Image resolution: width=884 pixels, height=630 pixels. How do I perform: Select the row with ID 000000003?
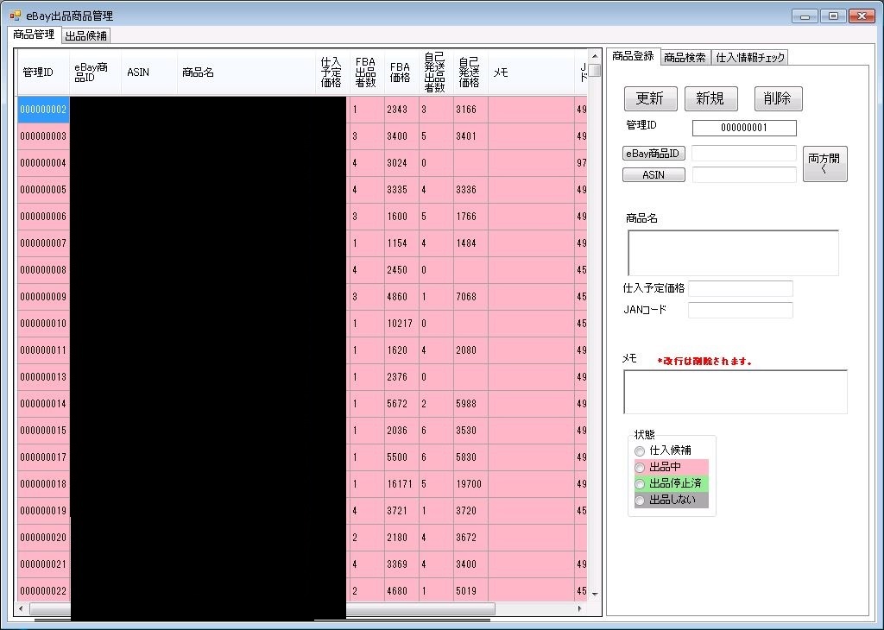[302, 136]
